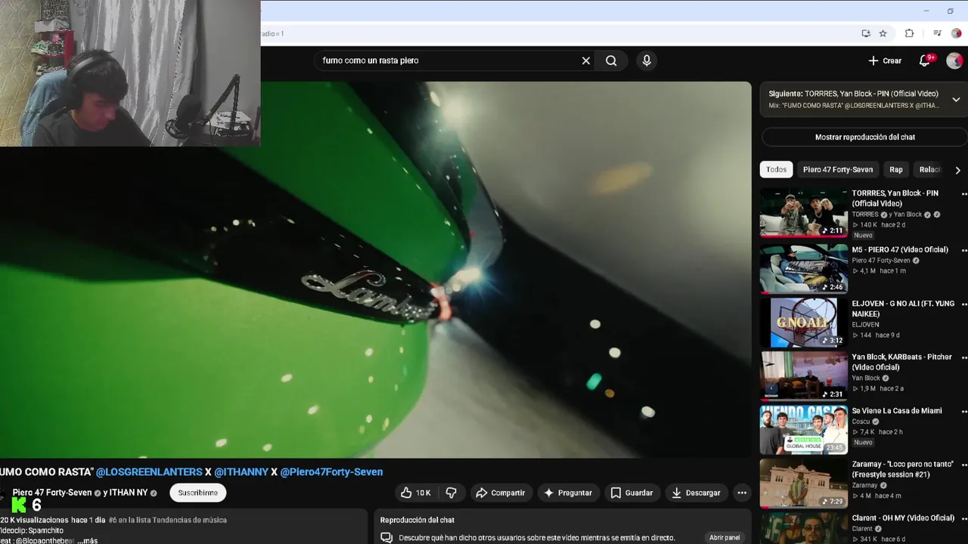Open options menu for ELJOVEN G NO ALI
Screen dimensions: 968x544
(963, 304)
